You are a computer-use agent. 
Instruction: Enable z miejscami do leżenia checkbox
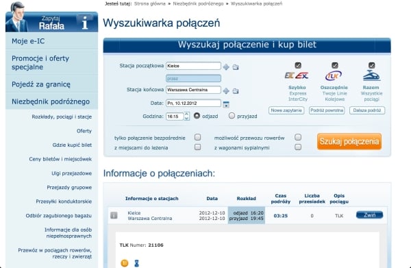(198, 147)
